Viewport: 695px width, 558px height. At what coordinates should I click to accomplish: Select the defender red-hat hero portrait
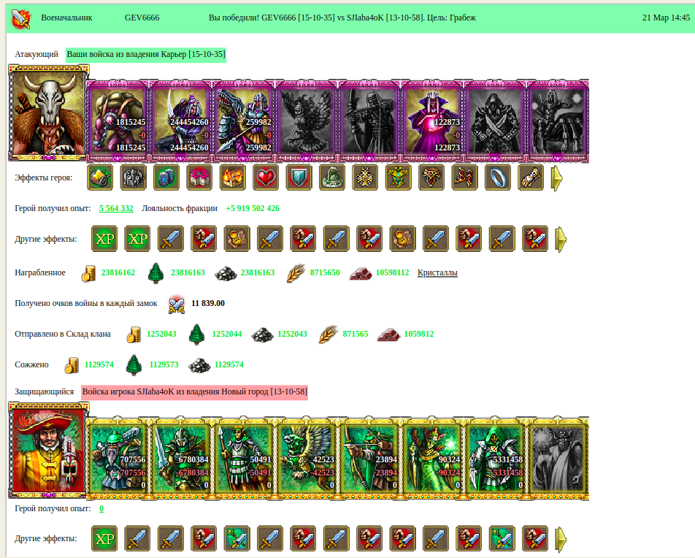point(48,450)
